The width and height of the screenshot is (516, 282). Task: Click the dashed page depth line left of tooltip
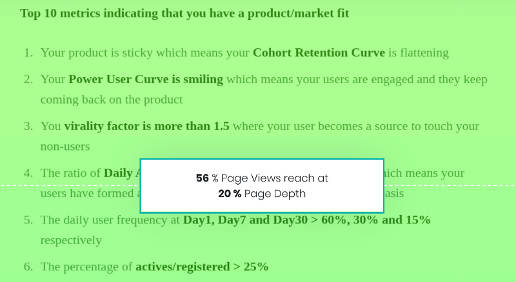[x=70, y=185]
